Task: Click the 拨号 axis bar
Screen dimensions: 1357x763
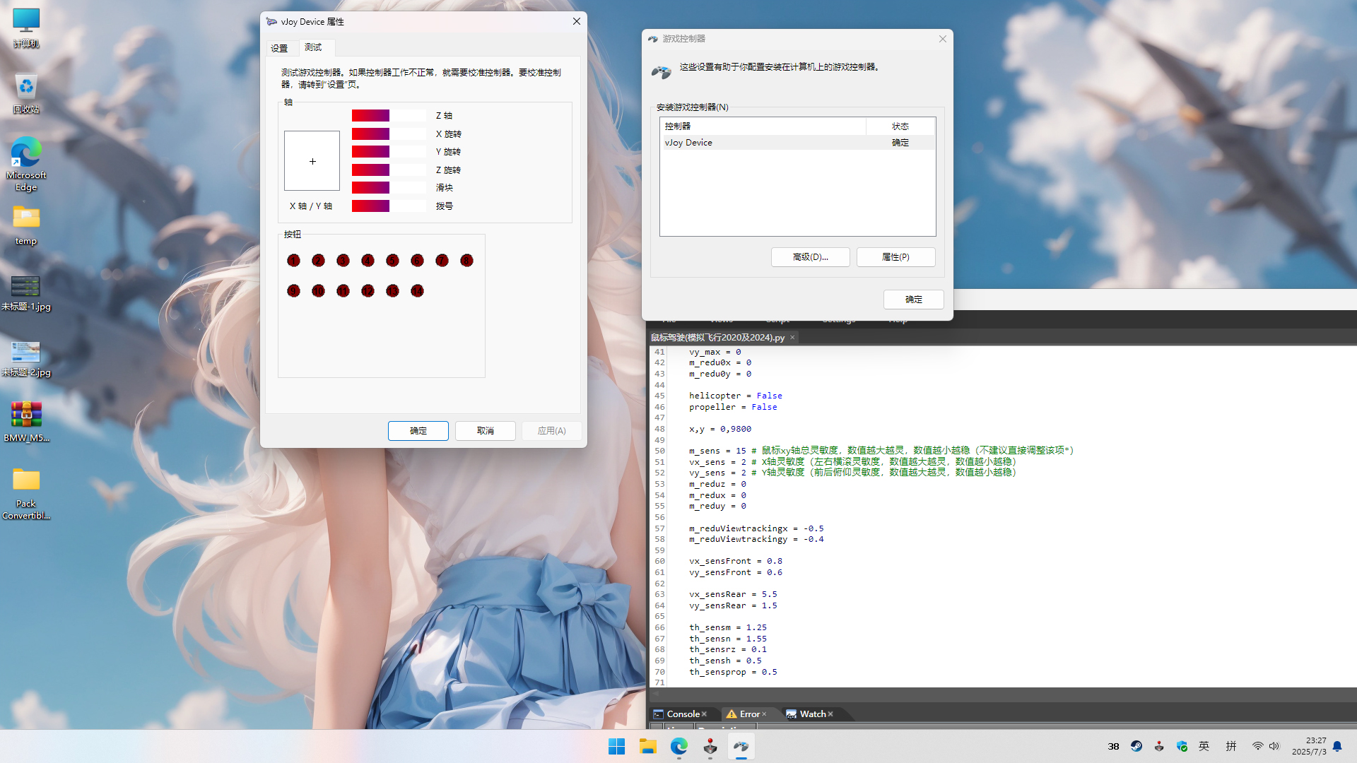Action: click(389, 206)
